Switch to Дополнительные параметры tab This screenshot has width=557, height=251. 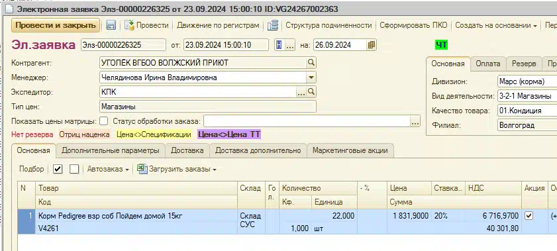point(110,150)
